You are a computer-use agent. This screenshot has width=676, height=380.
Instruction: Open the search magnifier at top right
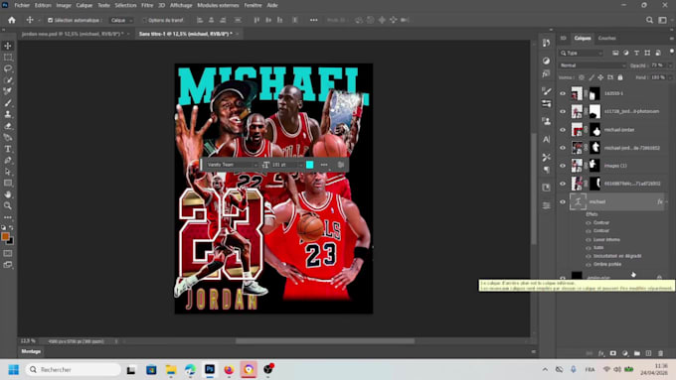(x=649, y=20)
